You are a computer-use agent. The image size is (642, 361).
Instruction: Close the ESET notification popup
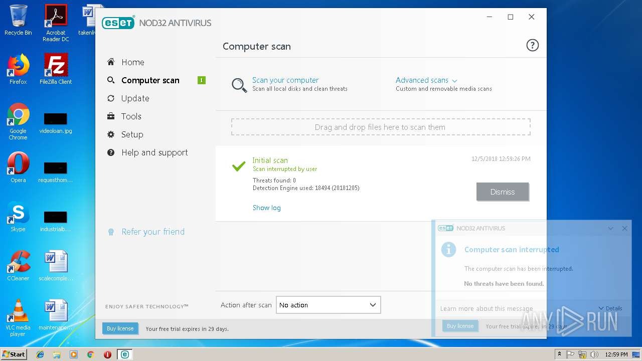pyautogui.click(x=624, y=228)
